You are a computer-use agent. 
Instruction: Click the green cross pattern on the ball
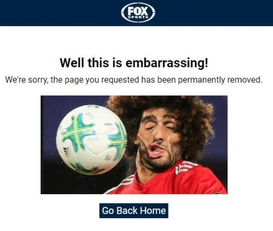tap(78, 131)
